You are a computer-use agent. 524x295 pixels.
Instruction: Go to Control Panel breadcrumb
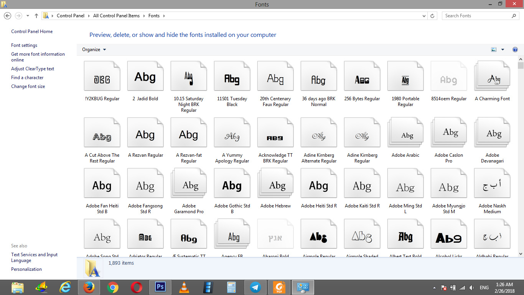tap(70, 16)
